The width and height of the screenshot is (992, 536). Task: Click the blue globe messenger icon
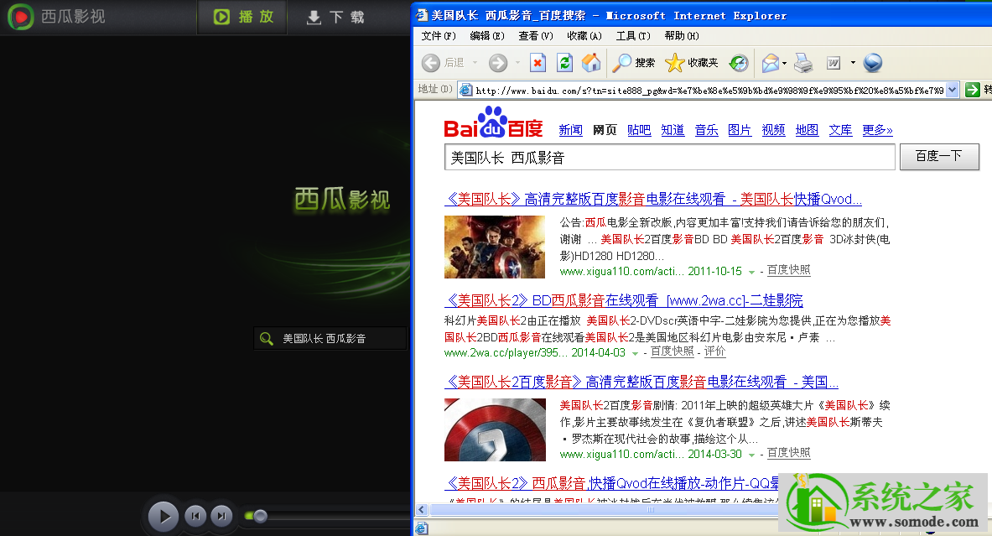pos(873,63)
